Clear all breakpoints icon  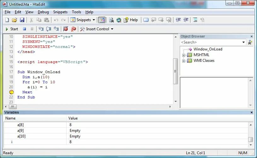73,29
